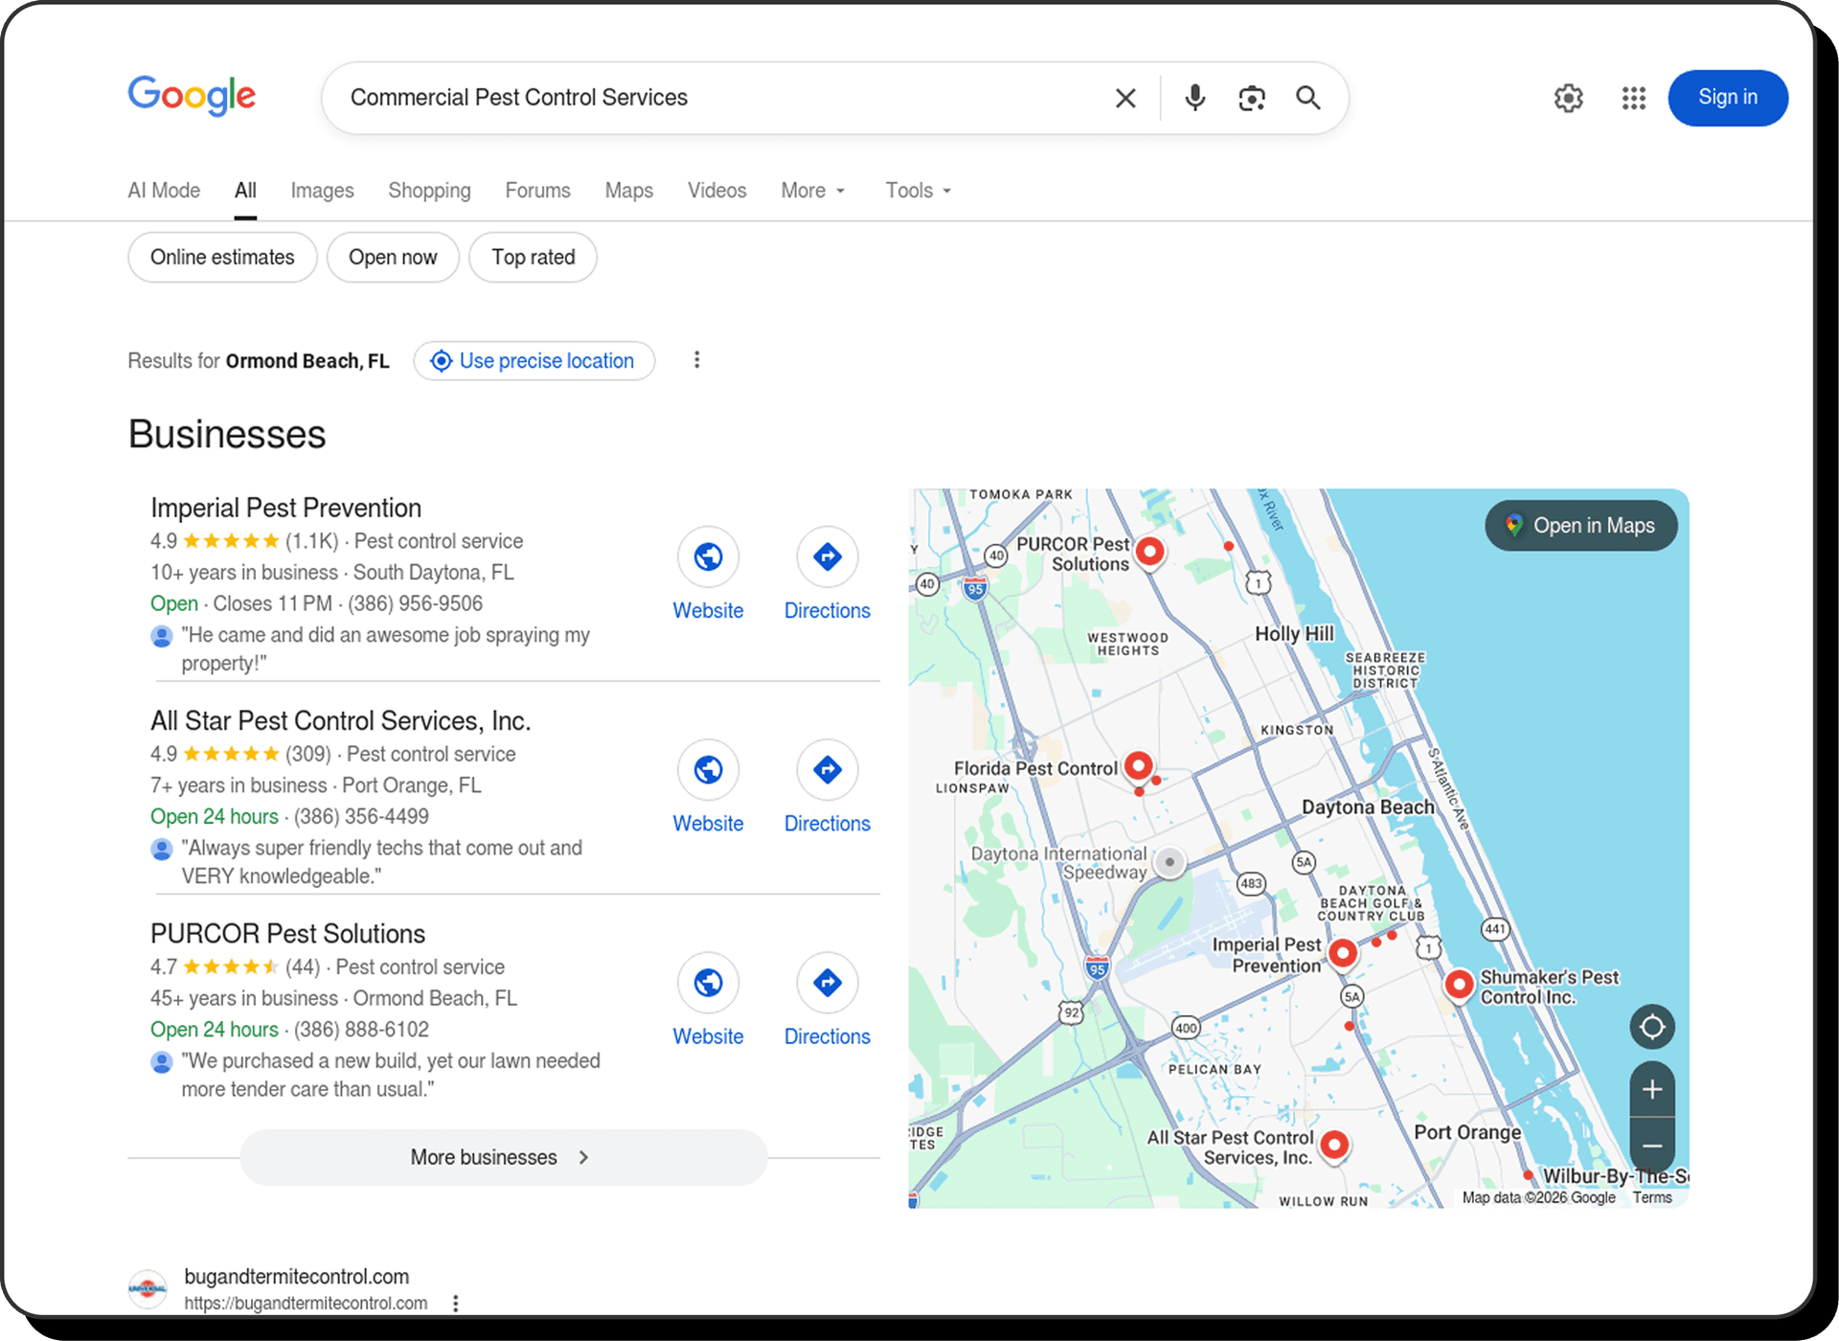Toggle the Top rated filter chip
The image size is (1839, 1341).
click(533, 258)
